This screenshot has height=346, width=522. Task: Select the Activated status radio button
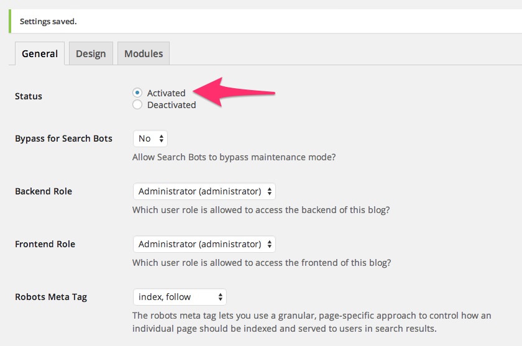pos(137,93)
